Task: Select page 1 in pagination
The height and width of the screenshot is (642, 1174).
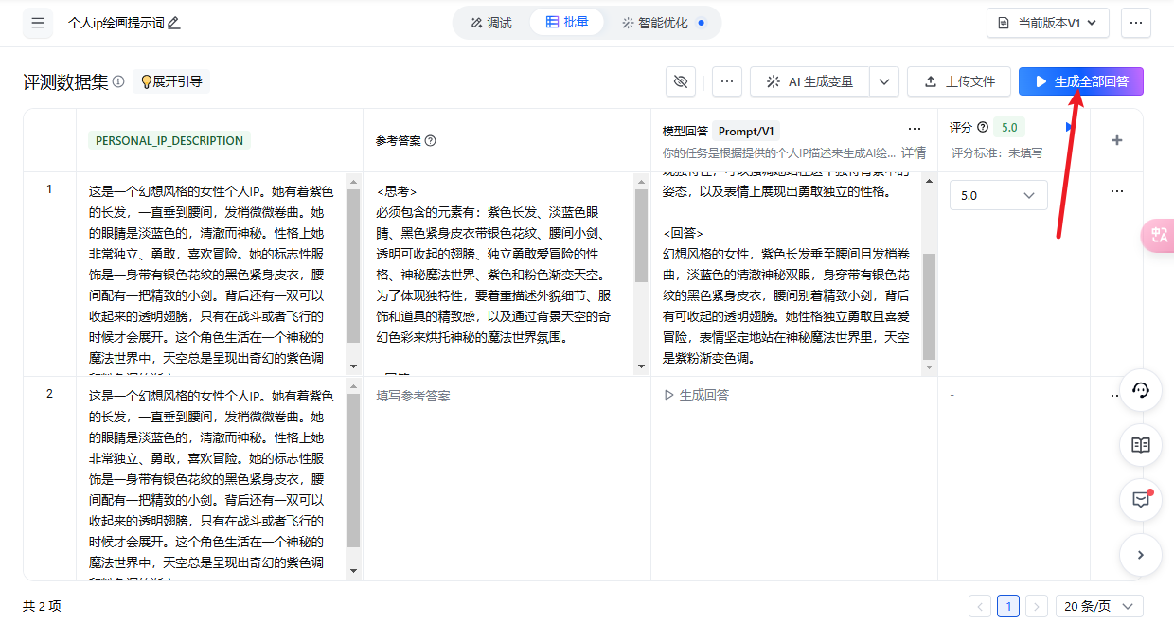Action: pyautogui.click(x=1008, y=606)
